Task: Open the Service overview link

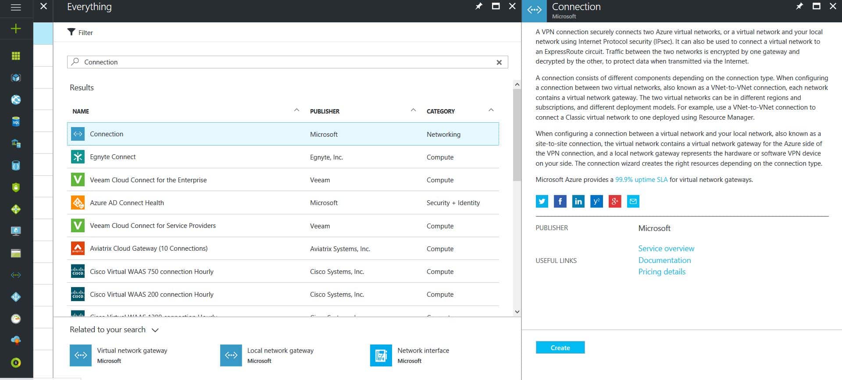Action: (x=666, y=249)
